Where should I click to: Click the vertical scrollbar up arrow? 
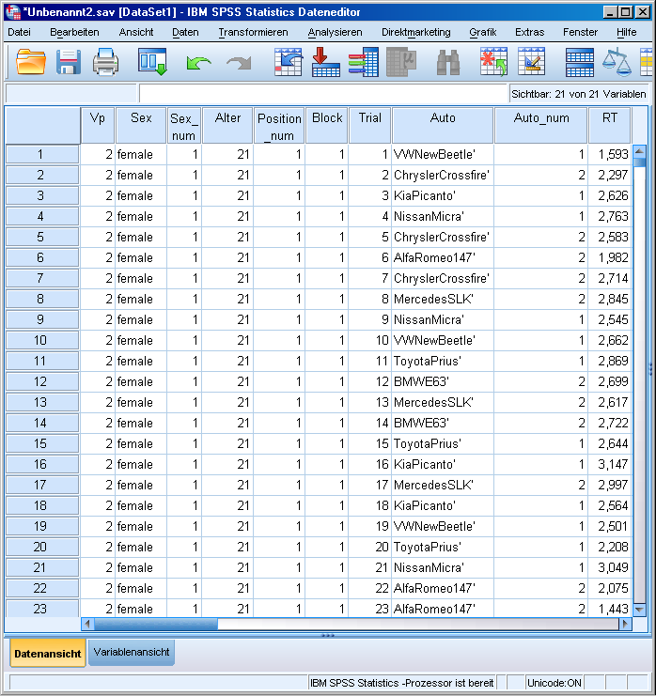click(x=639, y=151)
